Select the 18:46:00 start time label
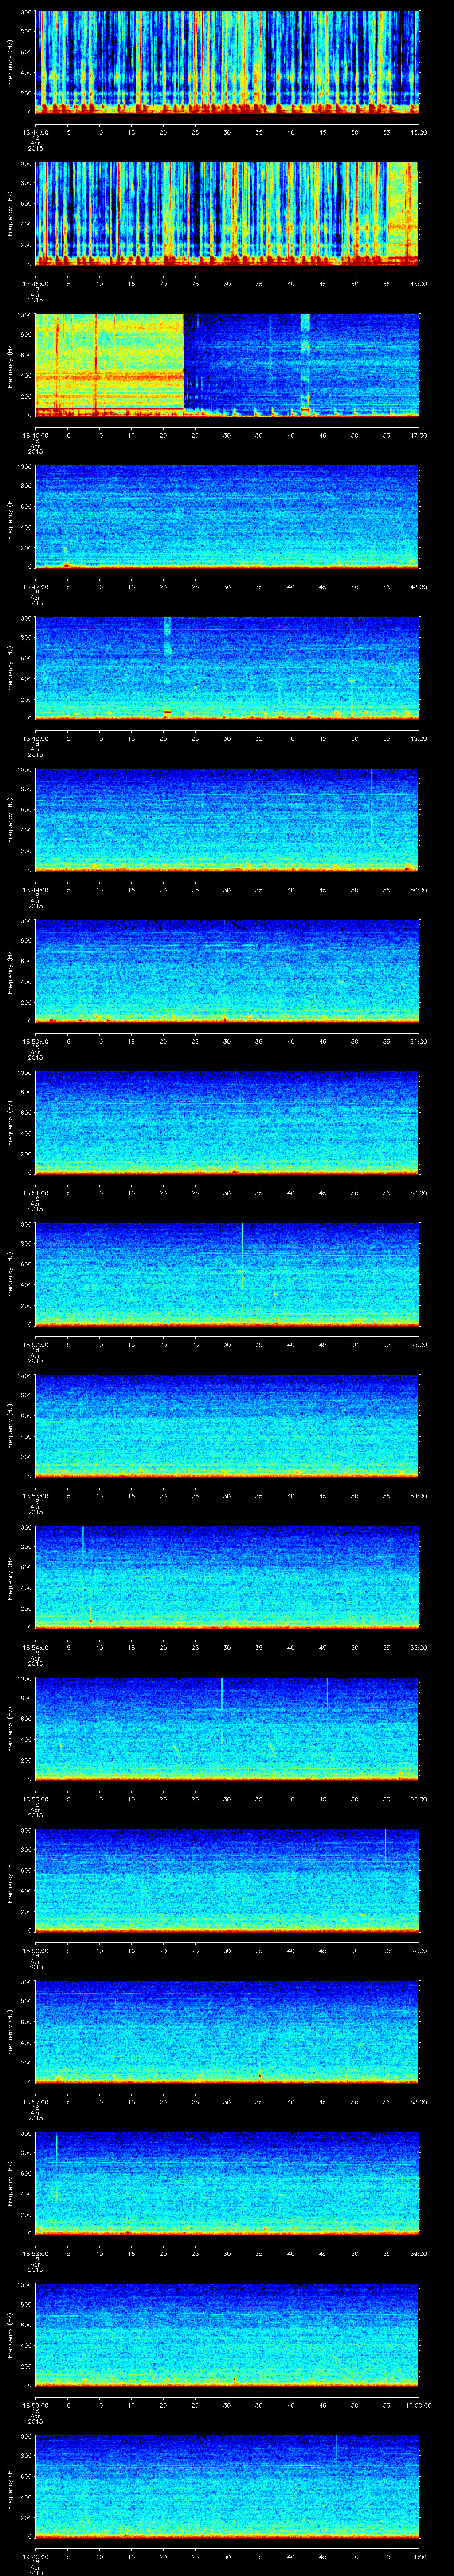The height and width of the screenshot is (2576, 454). coord(36,436)
